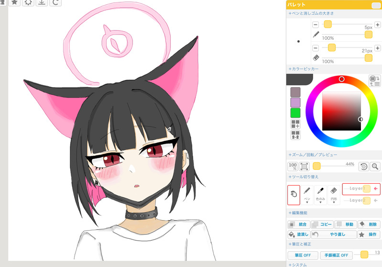
Task: Click the shared palette icon below add swatch
Action: [295, 134]
